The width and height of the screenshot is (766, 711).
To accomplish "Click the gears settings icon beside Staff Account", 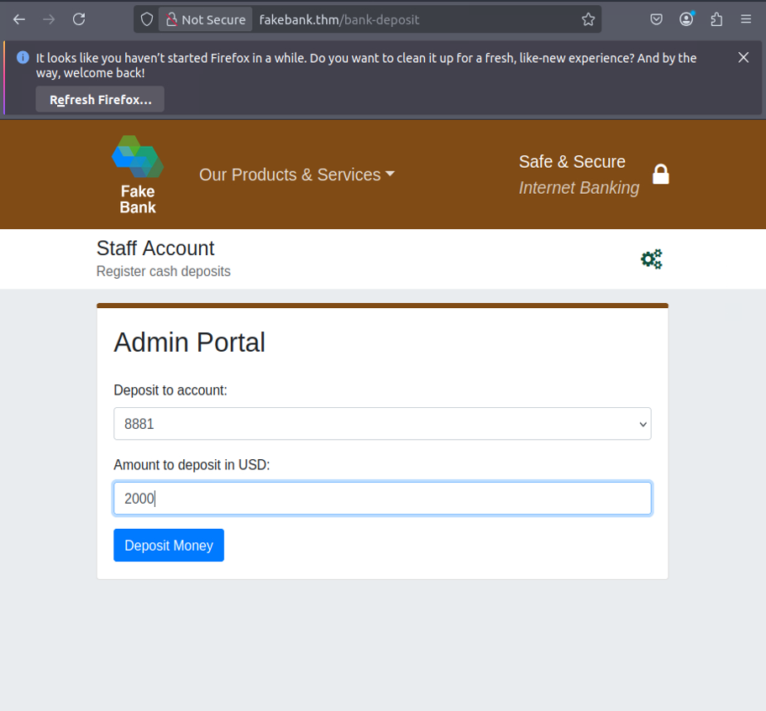I will point(652,259).
